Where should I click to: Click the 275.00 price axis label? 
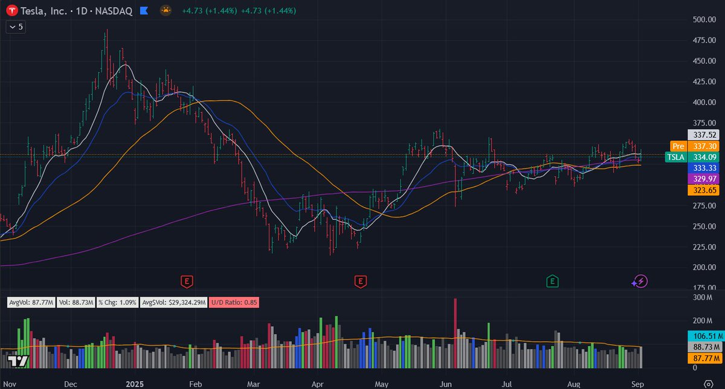[x=704, y=205]
